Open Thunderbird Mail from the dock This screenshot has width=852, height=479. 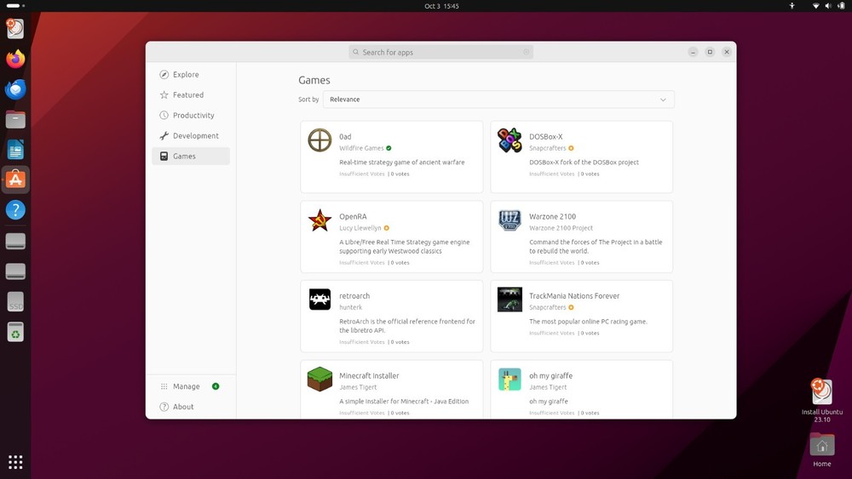15,89
